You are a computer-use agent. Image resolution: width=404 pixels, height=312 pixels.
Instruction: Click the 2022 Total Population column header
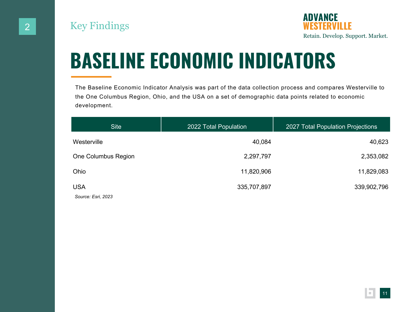coord(217,124)
